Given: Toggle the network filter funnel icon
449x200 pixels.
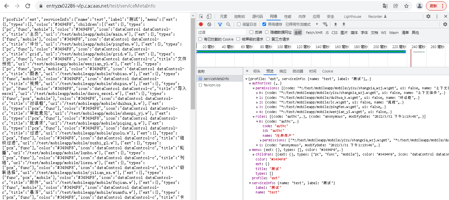Looking at the screenshot, I should click(220, 24).
